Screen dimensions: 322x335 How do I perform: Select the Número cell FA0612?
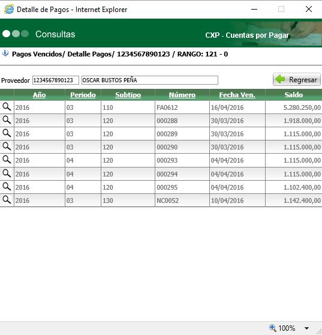[x=167, y=107]
